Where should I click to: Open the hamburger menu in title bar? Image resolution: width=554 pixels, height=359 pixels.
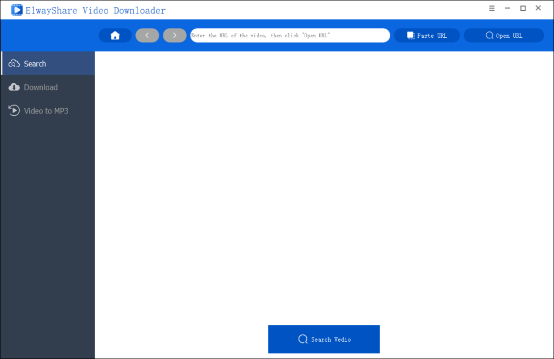[x=492, y=9]
